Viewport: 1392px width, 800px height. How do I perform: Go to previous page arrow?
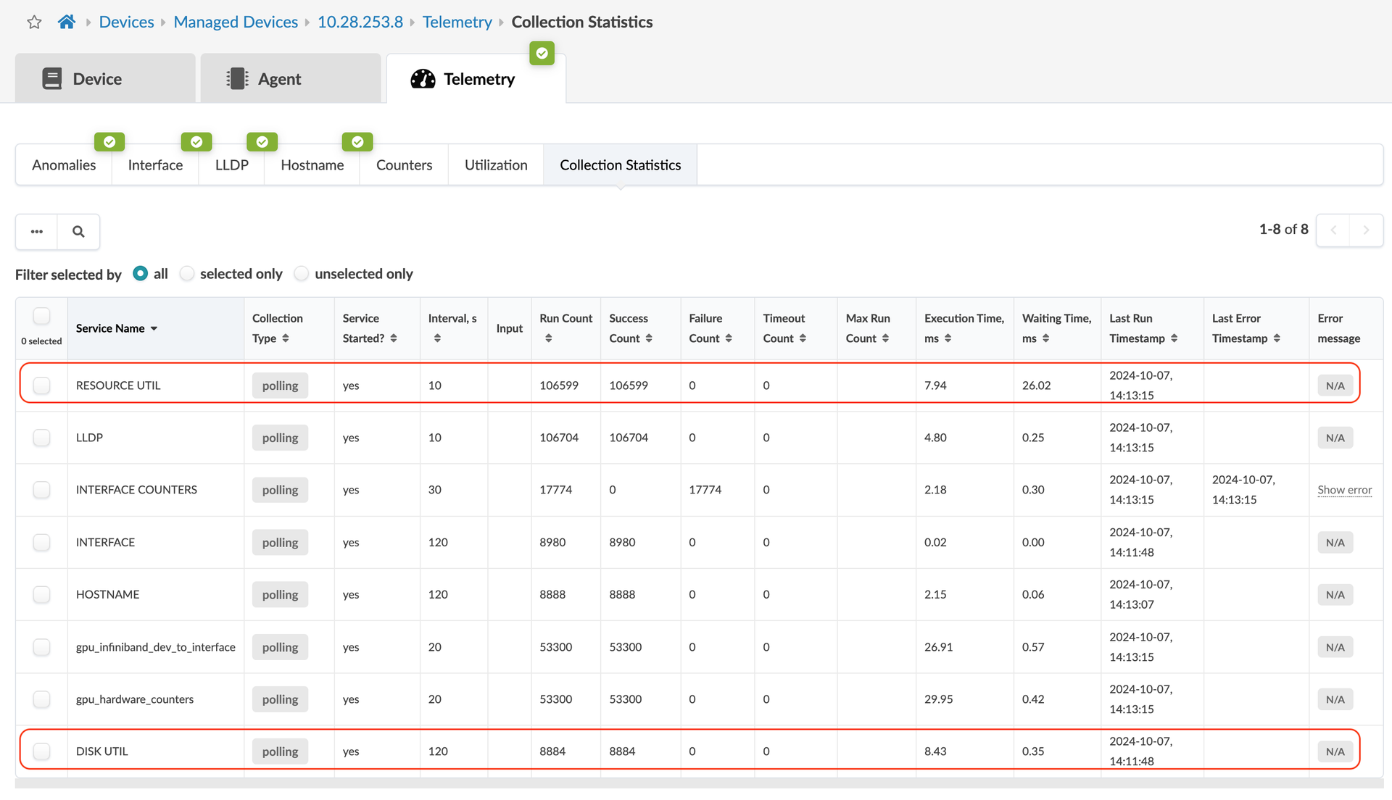[x=1333, y=230]
